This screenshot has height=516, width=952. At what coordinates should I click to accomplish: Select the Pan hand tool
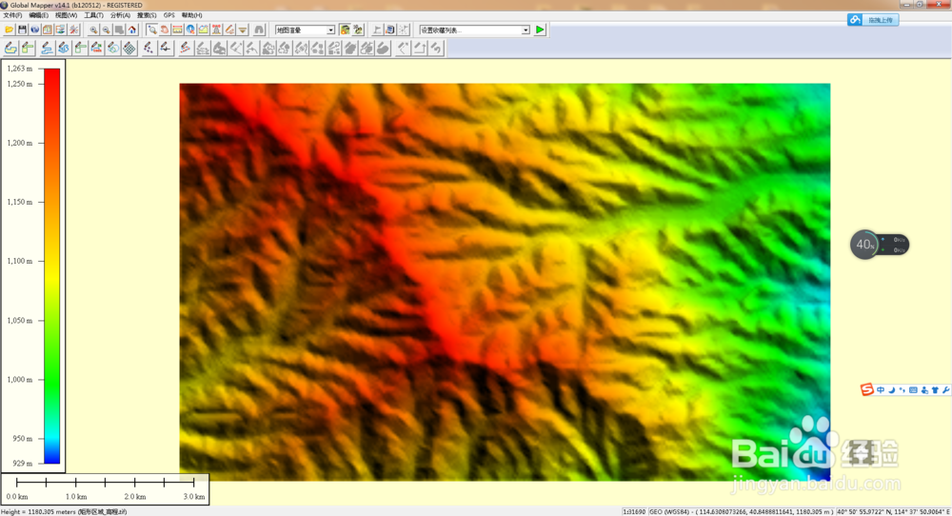click(165, 30)
